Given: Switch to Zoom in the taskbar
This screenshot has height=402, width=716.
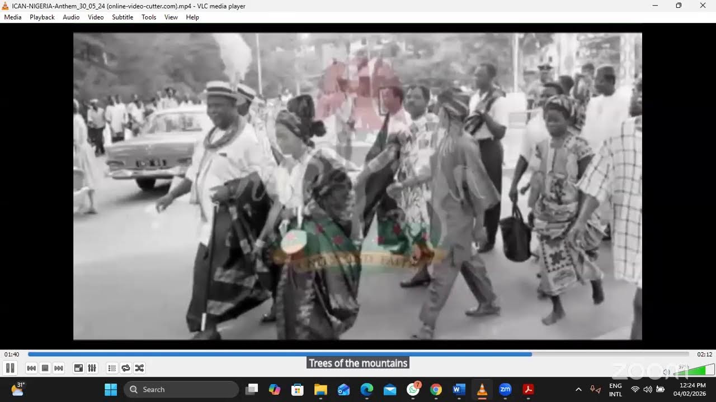Looking at the screenshot, I should pyautogui.click(x=505, y=390).
